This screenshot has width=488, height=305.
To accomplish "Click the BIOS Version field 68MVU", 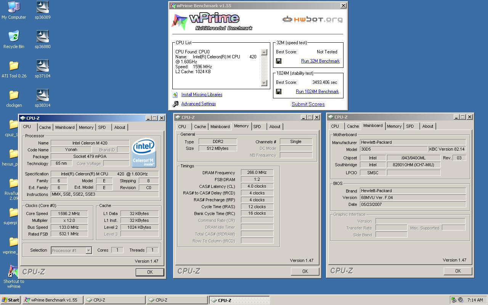I will pos(413,197).
